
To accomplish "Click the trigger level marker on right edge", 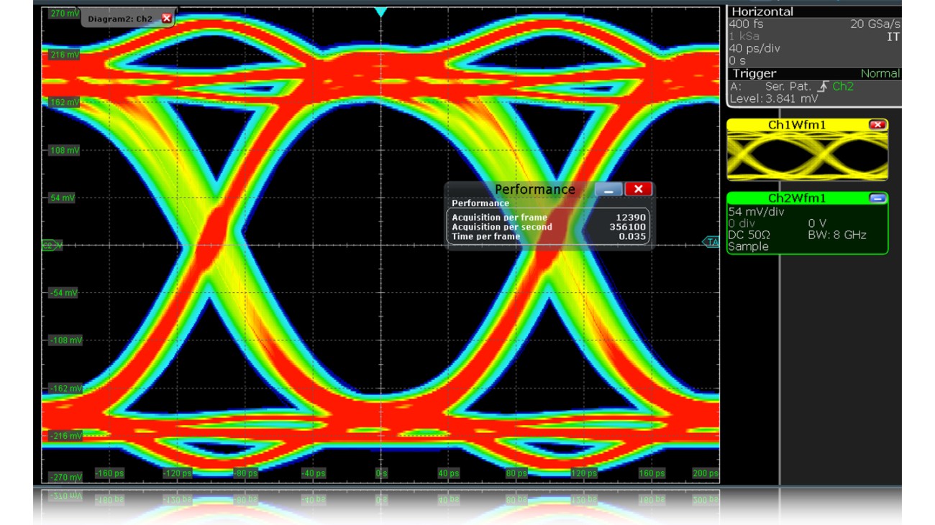I will pos(711,243).
